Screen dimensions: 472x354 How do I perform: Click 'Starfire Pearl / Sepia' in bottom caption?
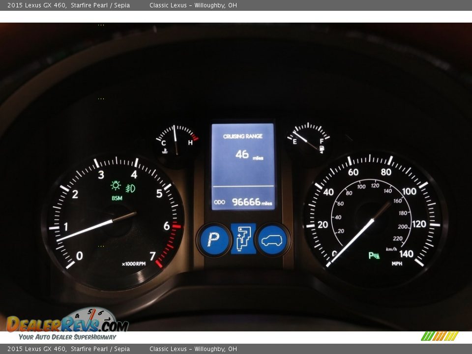[x=100, y=349]
